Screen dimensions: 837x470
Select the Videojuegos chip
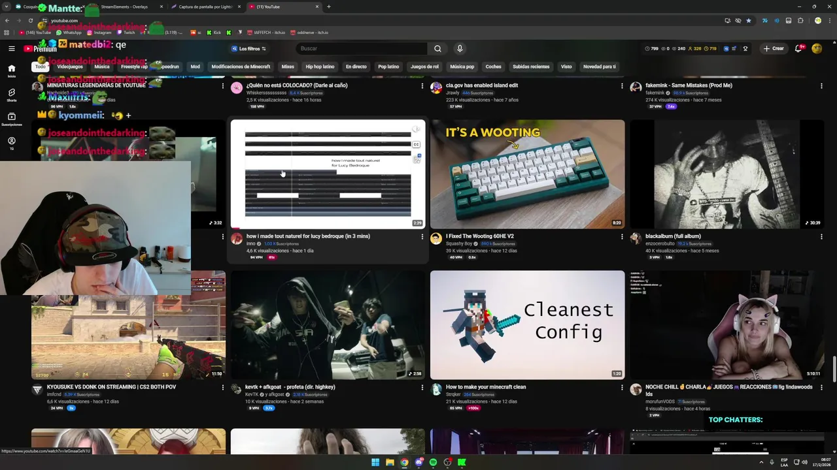click(70, 67)
